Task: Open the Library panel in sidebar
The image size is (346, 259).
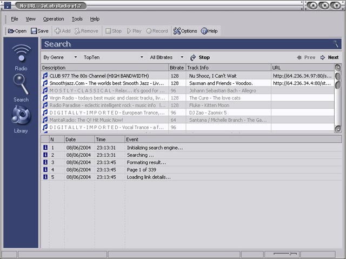Action: point(21,119)
